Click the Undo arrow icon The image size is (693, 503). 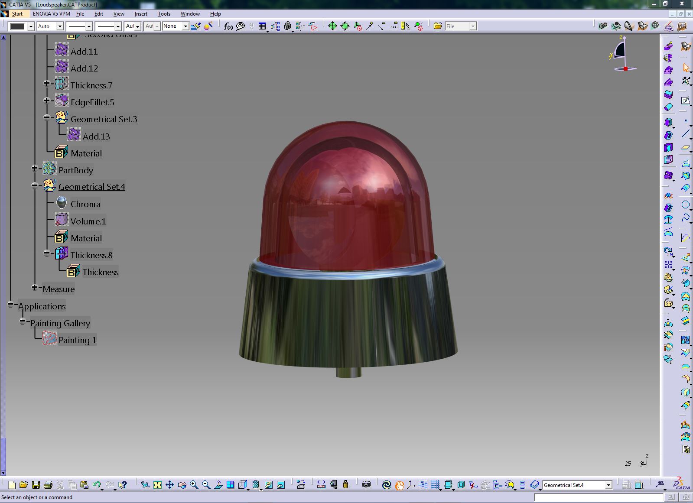(x=96, y=485)
